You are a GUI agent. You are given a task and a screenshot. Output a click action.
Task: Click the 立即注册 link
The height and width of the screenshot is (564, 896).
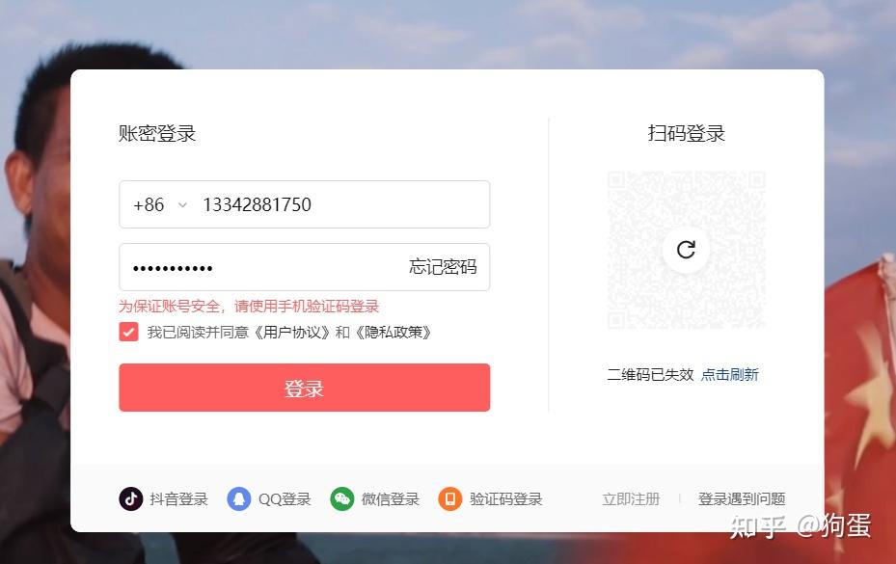[632, 498]
